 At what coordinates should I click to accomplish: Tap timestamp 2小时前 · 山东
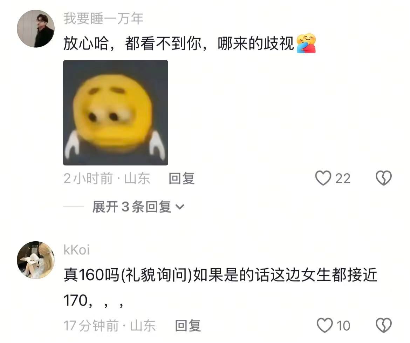coord(107,179)
